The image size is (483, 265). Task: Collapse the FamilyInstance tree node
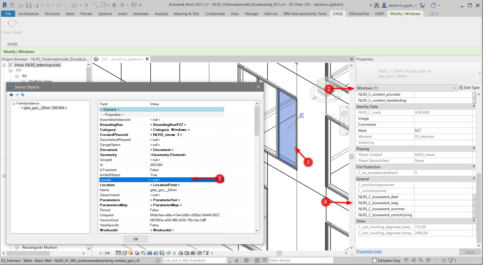point(14,103)
